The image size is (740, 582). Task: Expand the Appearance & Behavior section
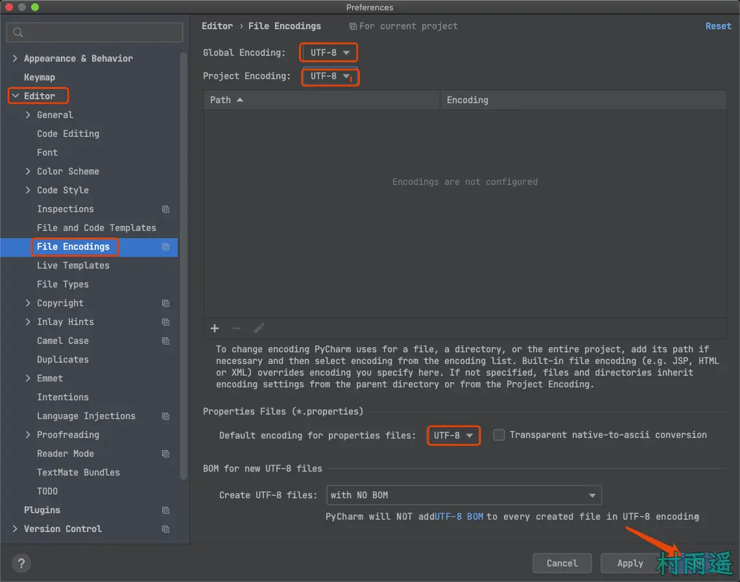(16, 58)
